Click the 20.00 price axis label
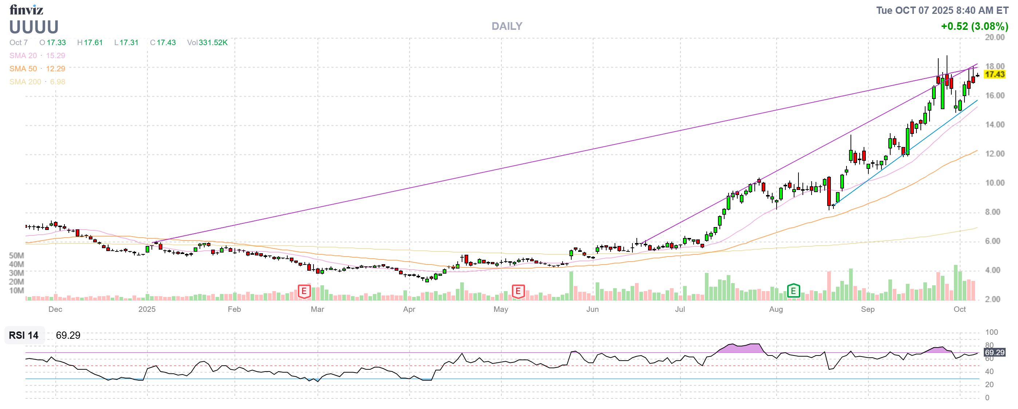The image size is (1018, 409). click(x=994, y=37)
